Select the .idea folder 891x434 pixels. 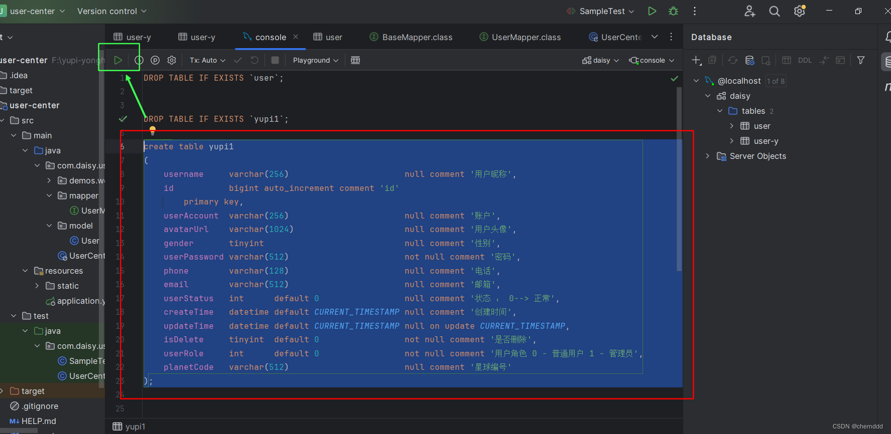pyautogui.click(x=14, y=75)
